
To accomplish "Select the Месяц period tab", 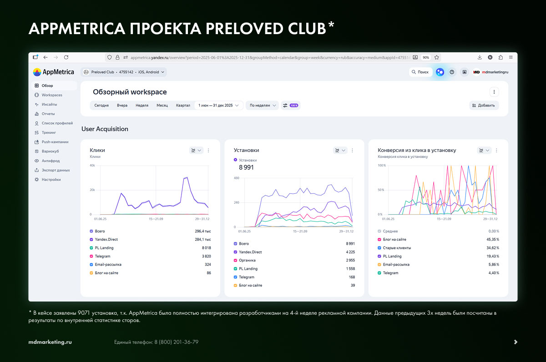I will (162, 106).
